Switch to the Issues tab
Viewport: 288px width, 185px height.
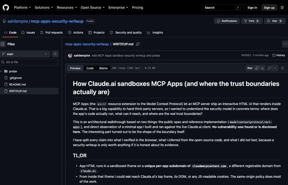(28, 33)
